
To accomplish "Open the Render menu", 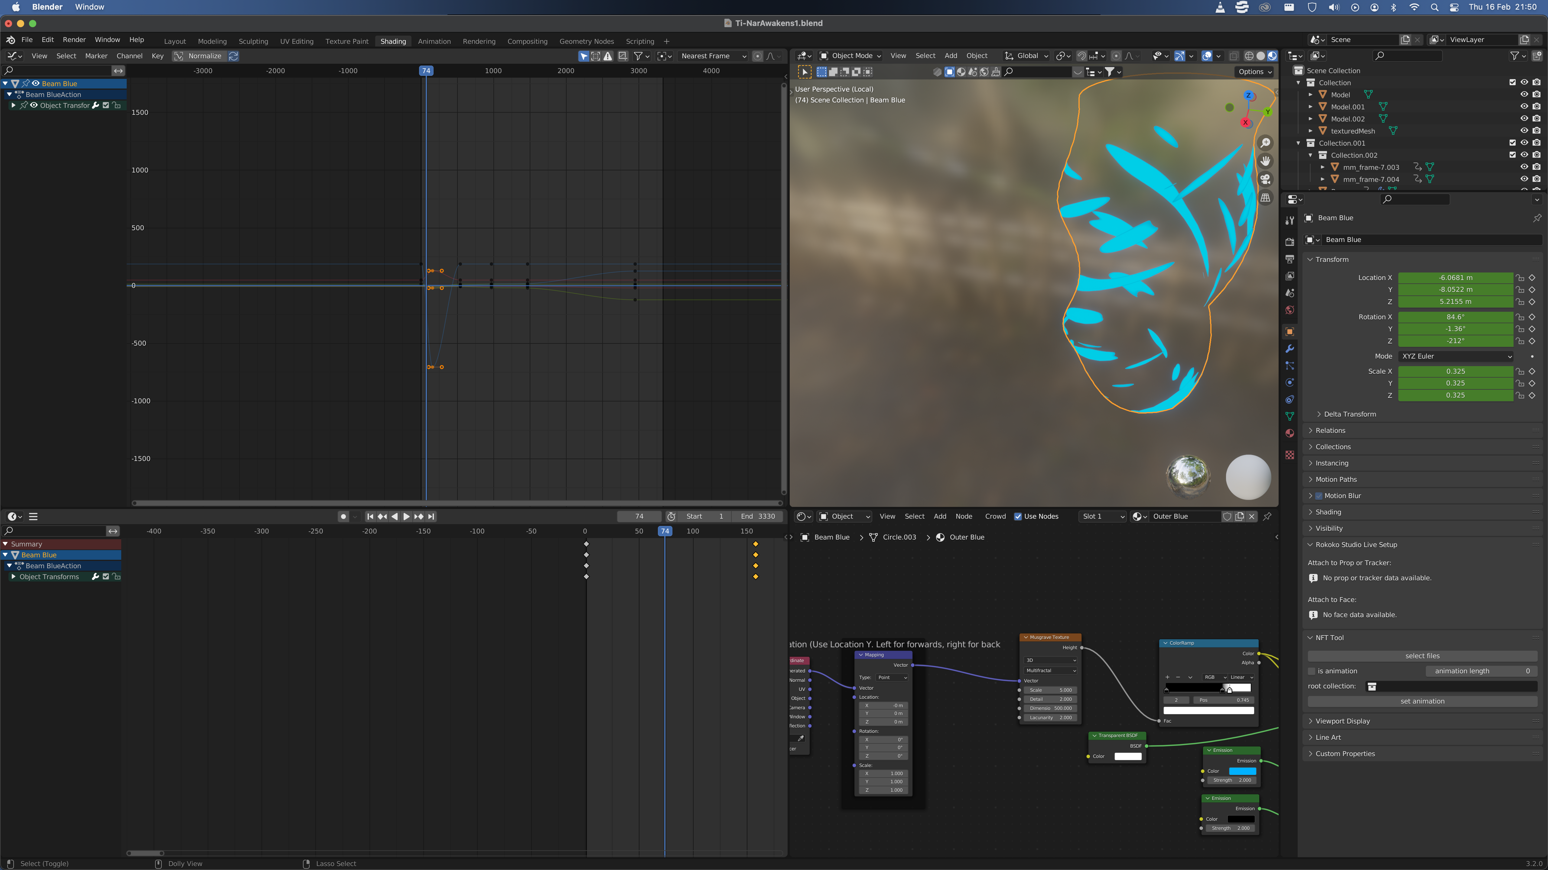I will pyautogui.click(x=74, y=40).
